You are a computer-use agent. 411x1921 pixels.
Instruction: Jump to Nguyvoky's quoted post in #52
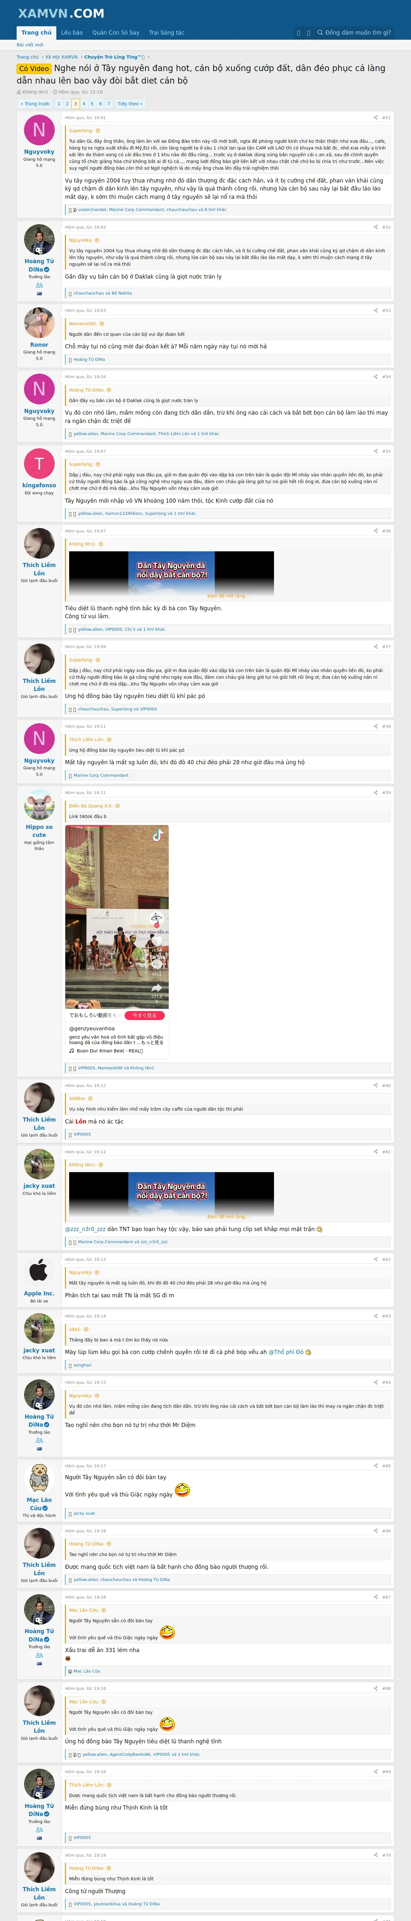pos(97,240)
